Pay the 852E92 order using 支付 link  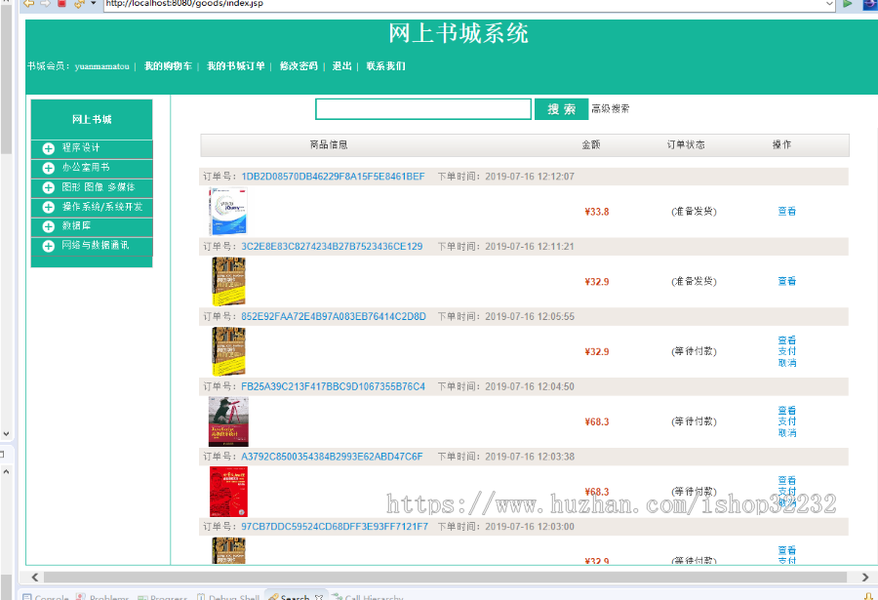click(787, 350)
